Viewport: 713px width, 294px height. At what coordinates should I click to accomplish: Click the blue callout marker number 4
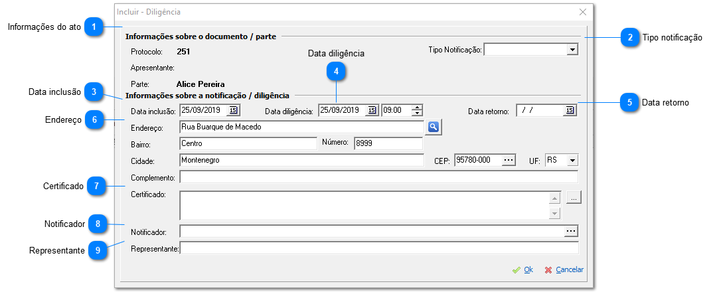click(336, 72)
